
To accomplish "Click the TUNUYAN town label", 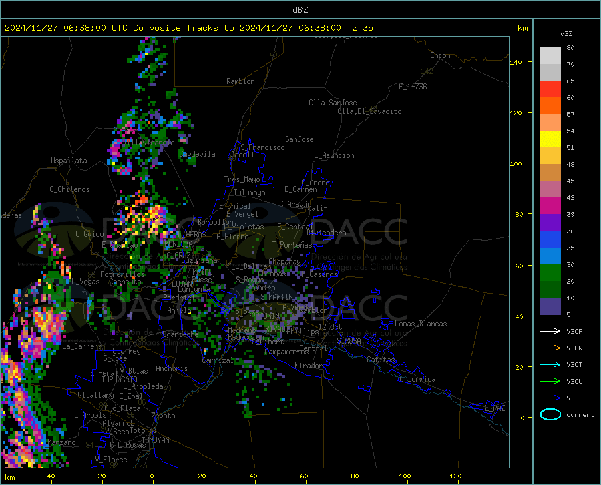I will coord(155,440).
